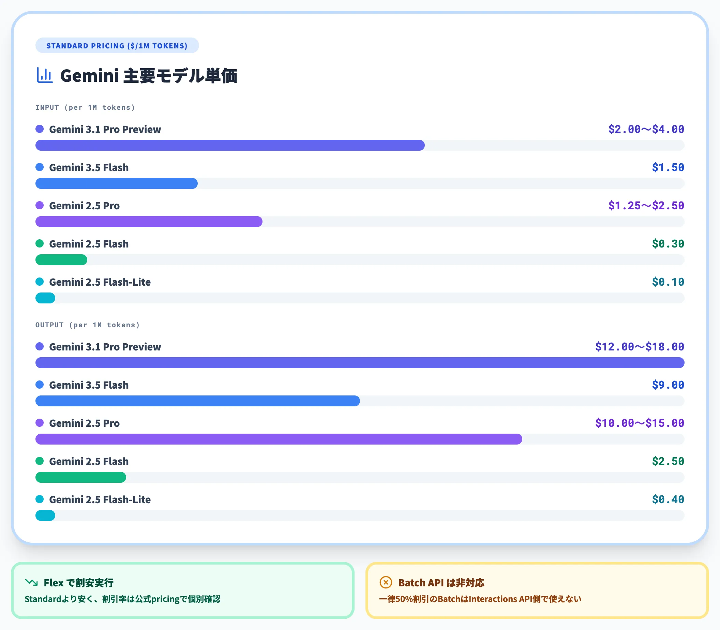Click the Gemini 2.5 Flash green INPUT price bar
Image resolution: width=720 pixels, height=630 pixels.
61,260
